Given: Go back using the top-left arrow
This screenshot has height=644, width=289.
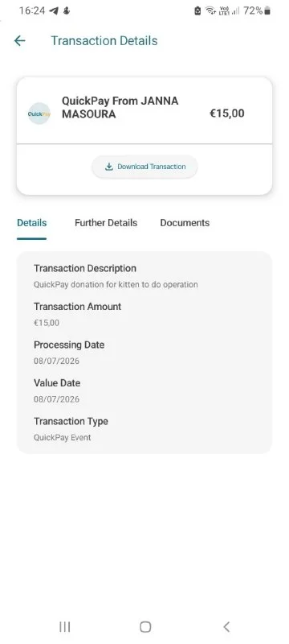Looking at the screenshot, I should pos(19,41).
